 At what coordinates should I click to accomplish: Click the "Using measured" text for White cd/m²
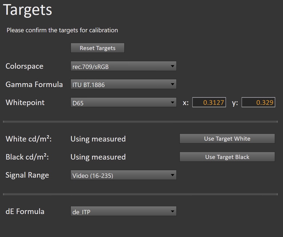[x=98, y=139]
